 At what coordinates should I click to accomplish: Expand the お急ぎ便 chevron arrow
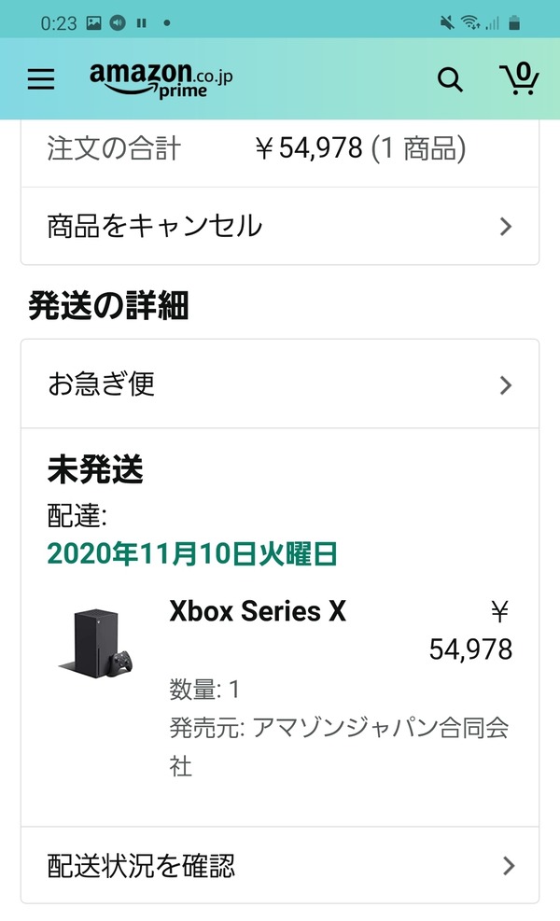(505, 385)
